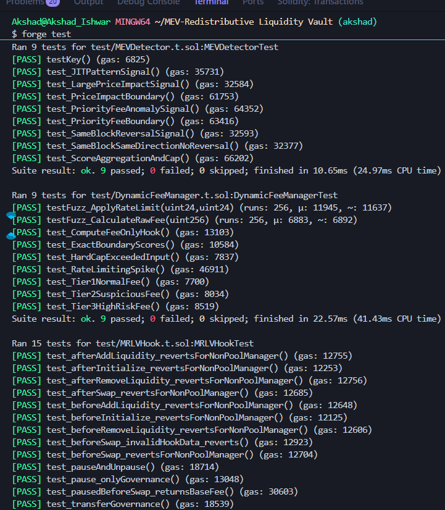445x510 pixels.
Task: Click 'test_afterInitialize_revertsForNonPoolManager()' test name
Action: tap(162, 369)
